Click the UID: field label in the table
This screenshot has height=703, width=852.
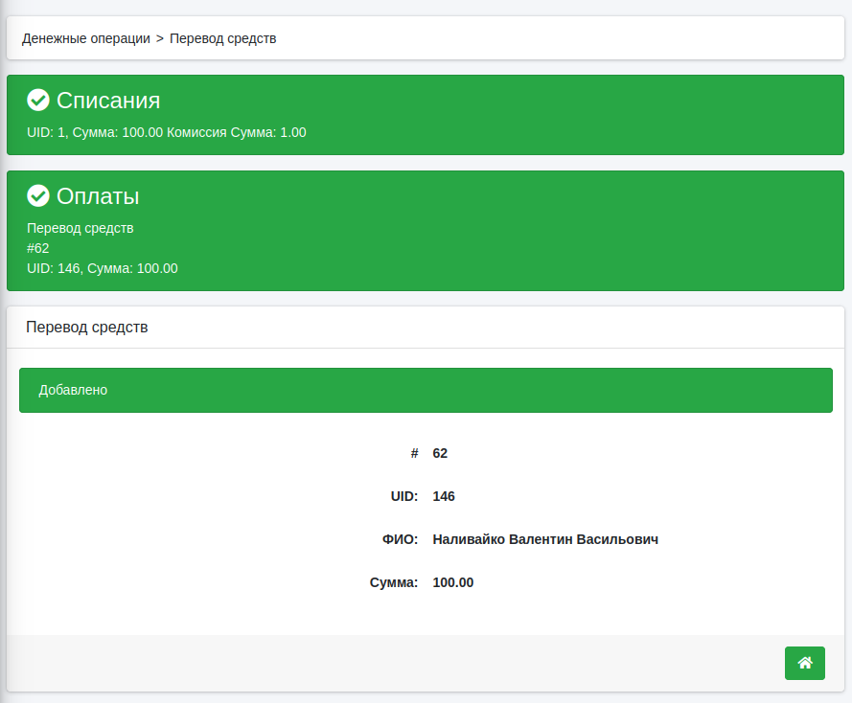click(x=403, y=496)
